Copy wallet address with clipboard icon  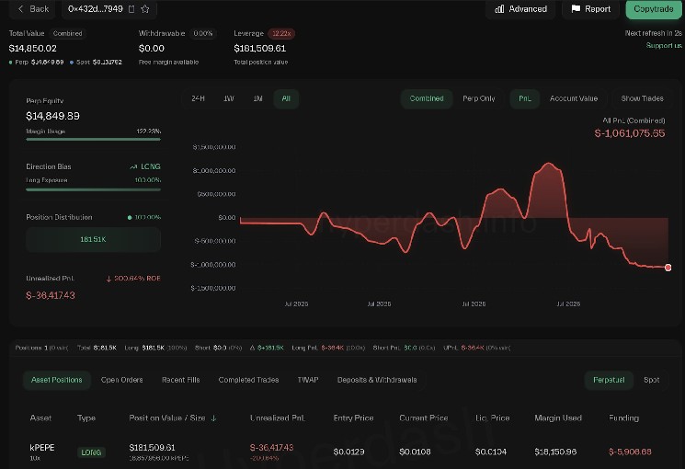tap(131, 9)
